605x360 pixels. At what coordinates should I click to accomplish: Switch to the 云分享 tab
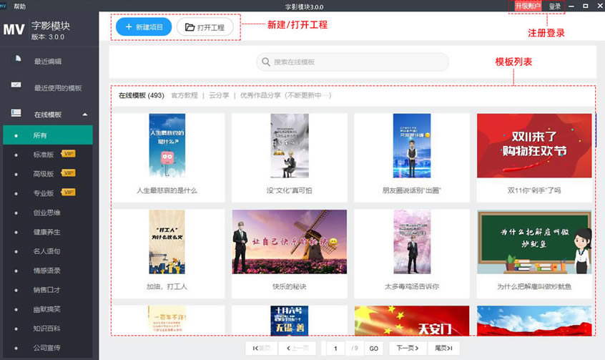pyautogui.click(x=219, y=95)
